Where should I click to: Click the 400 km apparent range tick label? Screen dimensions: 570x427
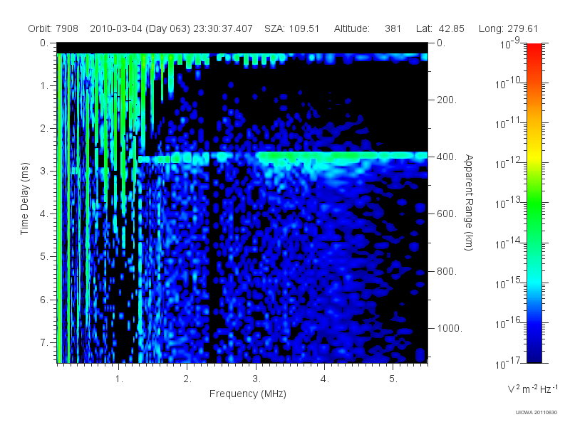[447, 157]
